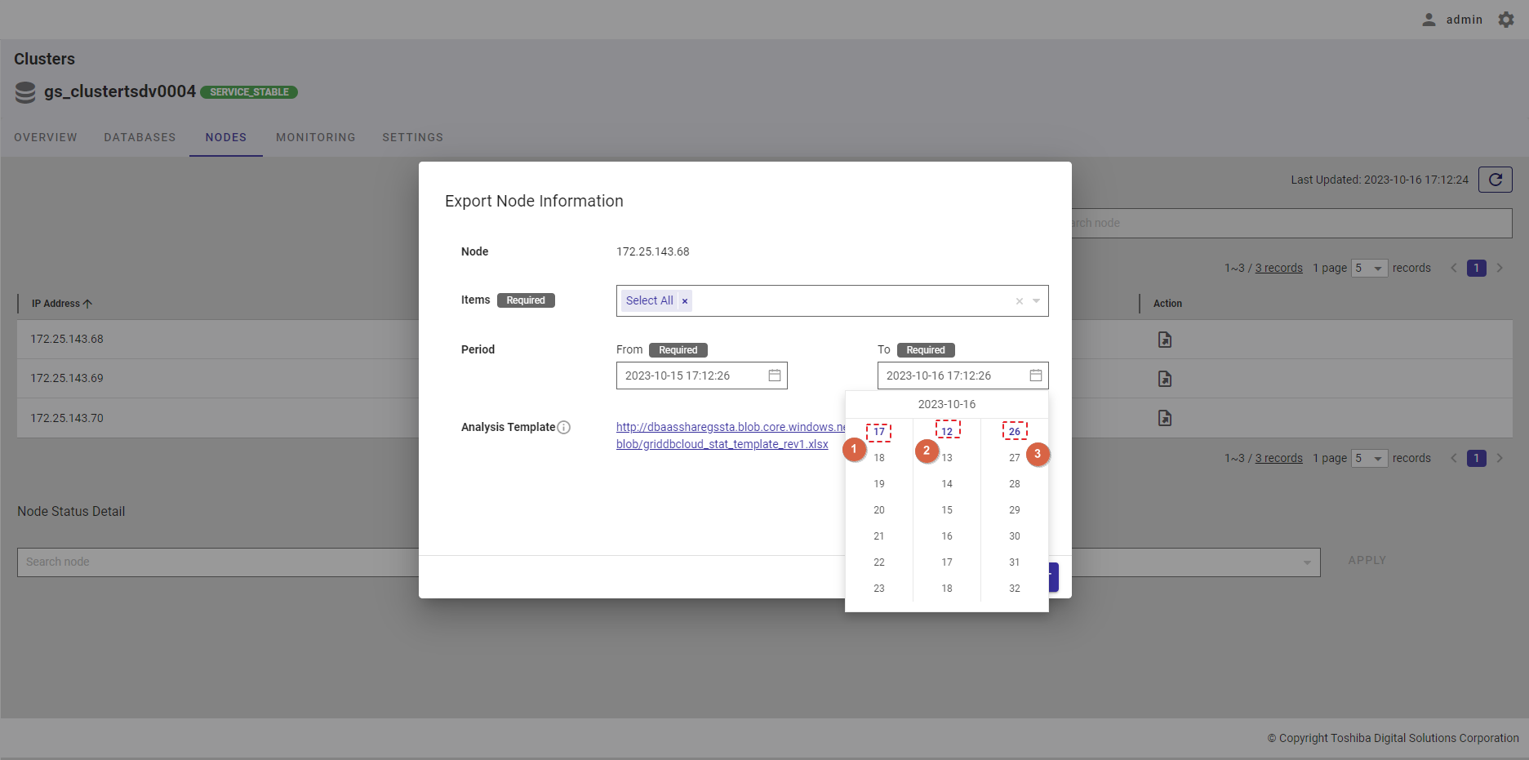Click Analysis Template info icon
Screen dimensions: 1529x760
pos(563,427)
